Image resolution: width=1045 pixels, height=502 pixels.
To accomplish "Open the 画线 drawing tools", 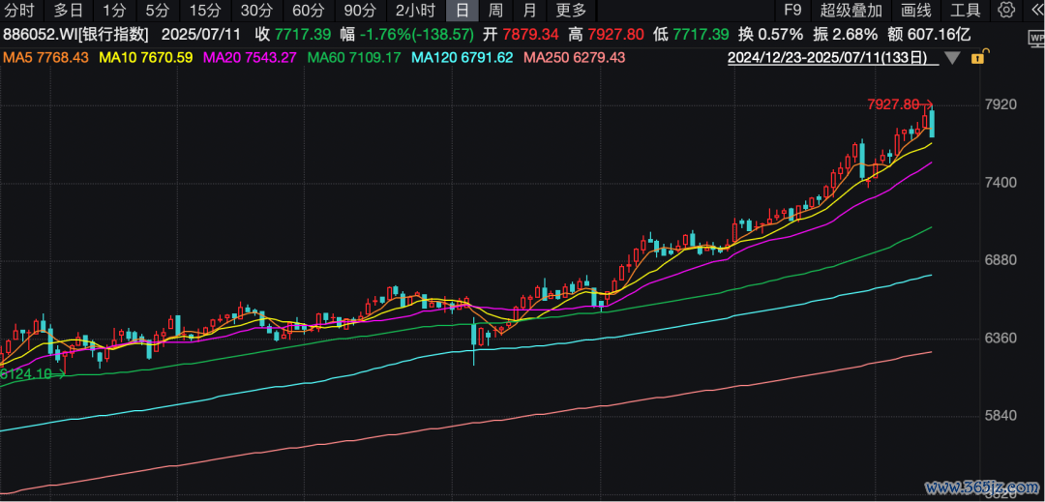I will pyautogui.click(x=915, y=10).
